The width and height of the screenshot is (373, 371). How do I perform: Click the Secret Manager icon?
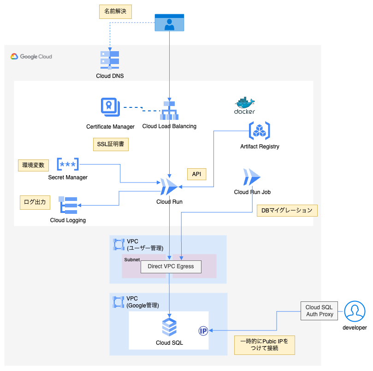(x=67, y=165)
